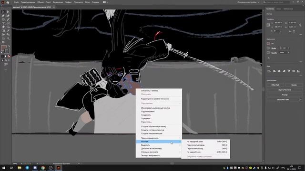Screen dimensions: 305x171
Task: Click the Stroke swatch in the Appearance section
Action: click(268, 48)
